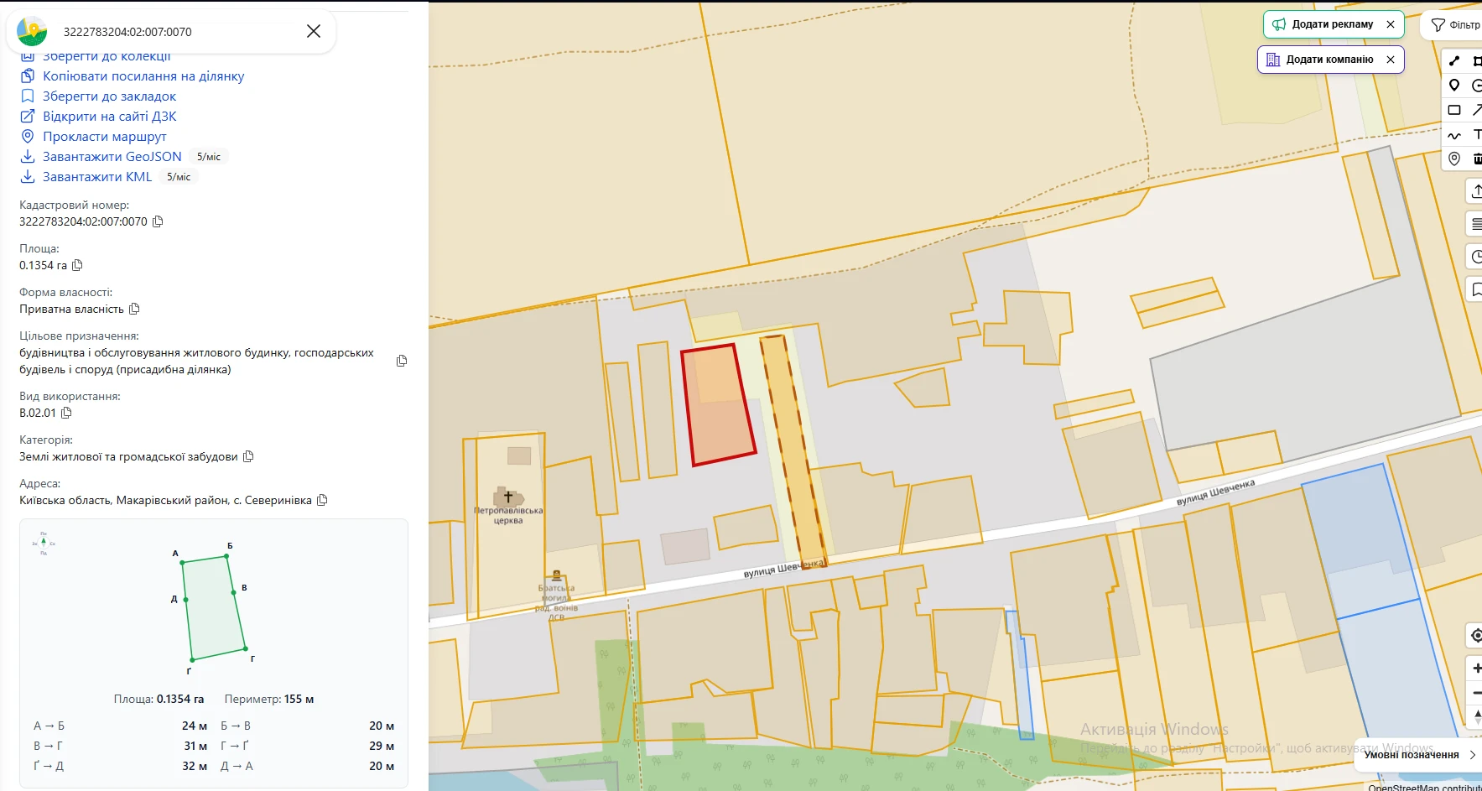1482x791 pixels.
Task: Zoom in the map with plus
Action: click(1476, 669)
